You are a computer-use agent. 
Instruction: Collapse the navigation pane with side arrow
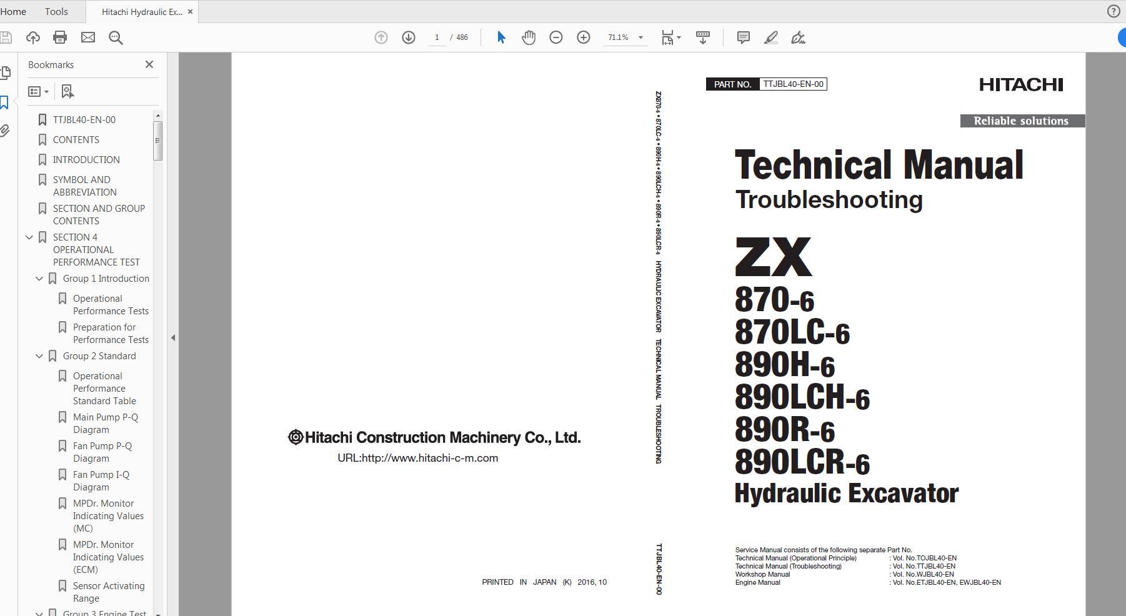click(173, 337)
